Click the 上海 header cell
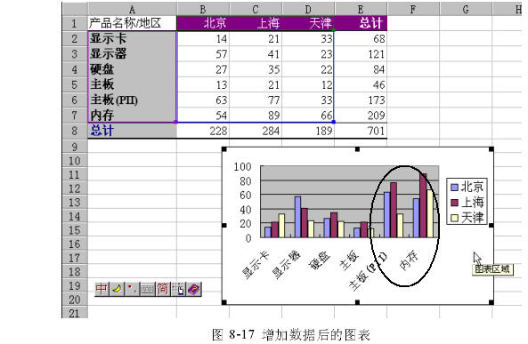This screenshot has width=528, height=344. tap(256, 23)
